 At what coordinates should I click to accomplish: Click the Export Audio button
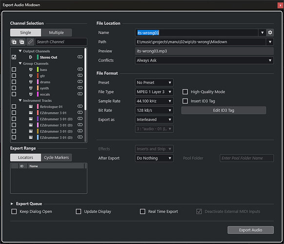tap(250, 230)
